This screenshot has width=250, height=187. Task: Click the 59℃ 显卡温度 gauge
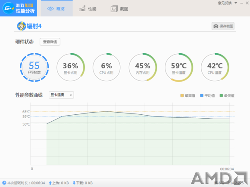pos(179,67)
